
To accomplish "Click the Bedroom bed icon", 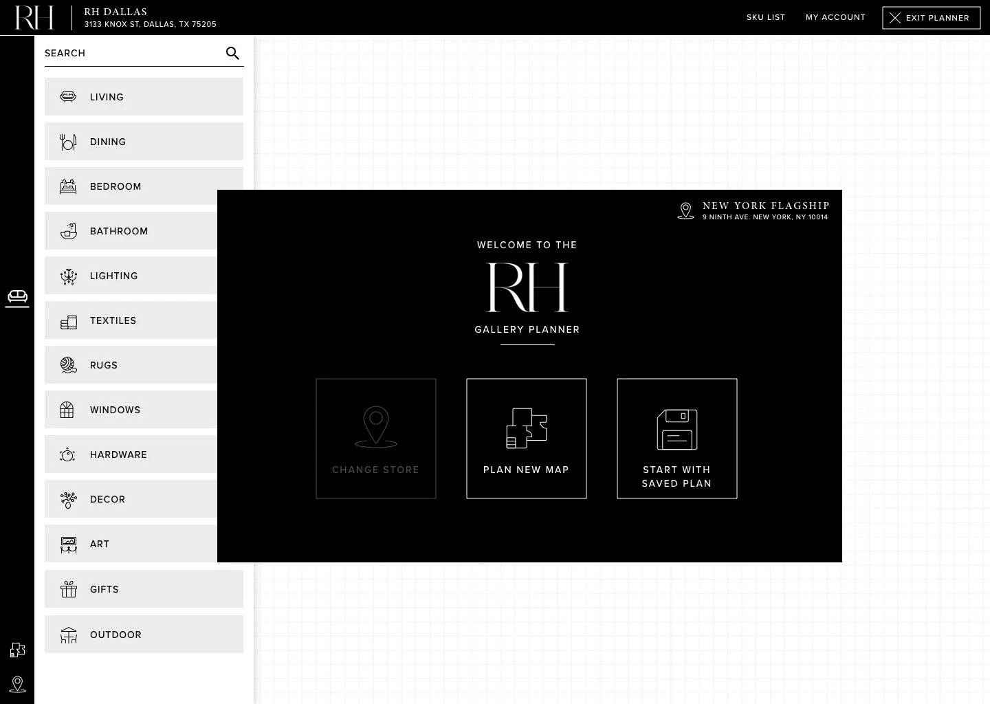I will coord(68,186).
